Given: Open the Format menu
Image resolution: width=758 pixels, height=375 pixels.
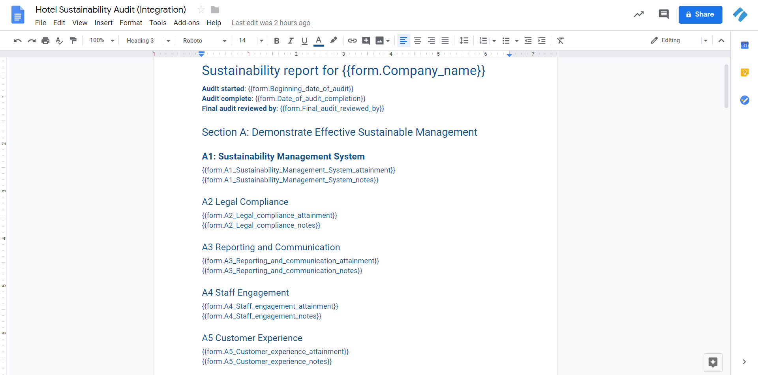Looking at the screenshot, I should [x=131, y=22].
